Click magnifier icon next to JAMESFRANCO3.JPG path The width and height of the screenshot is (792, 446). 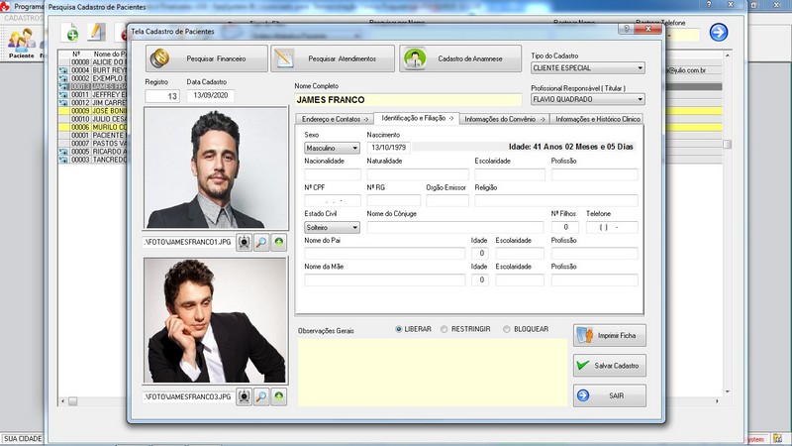tap(261, 396)
